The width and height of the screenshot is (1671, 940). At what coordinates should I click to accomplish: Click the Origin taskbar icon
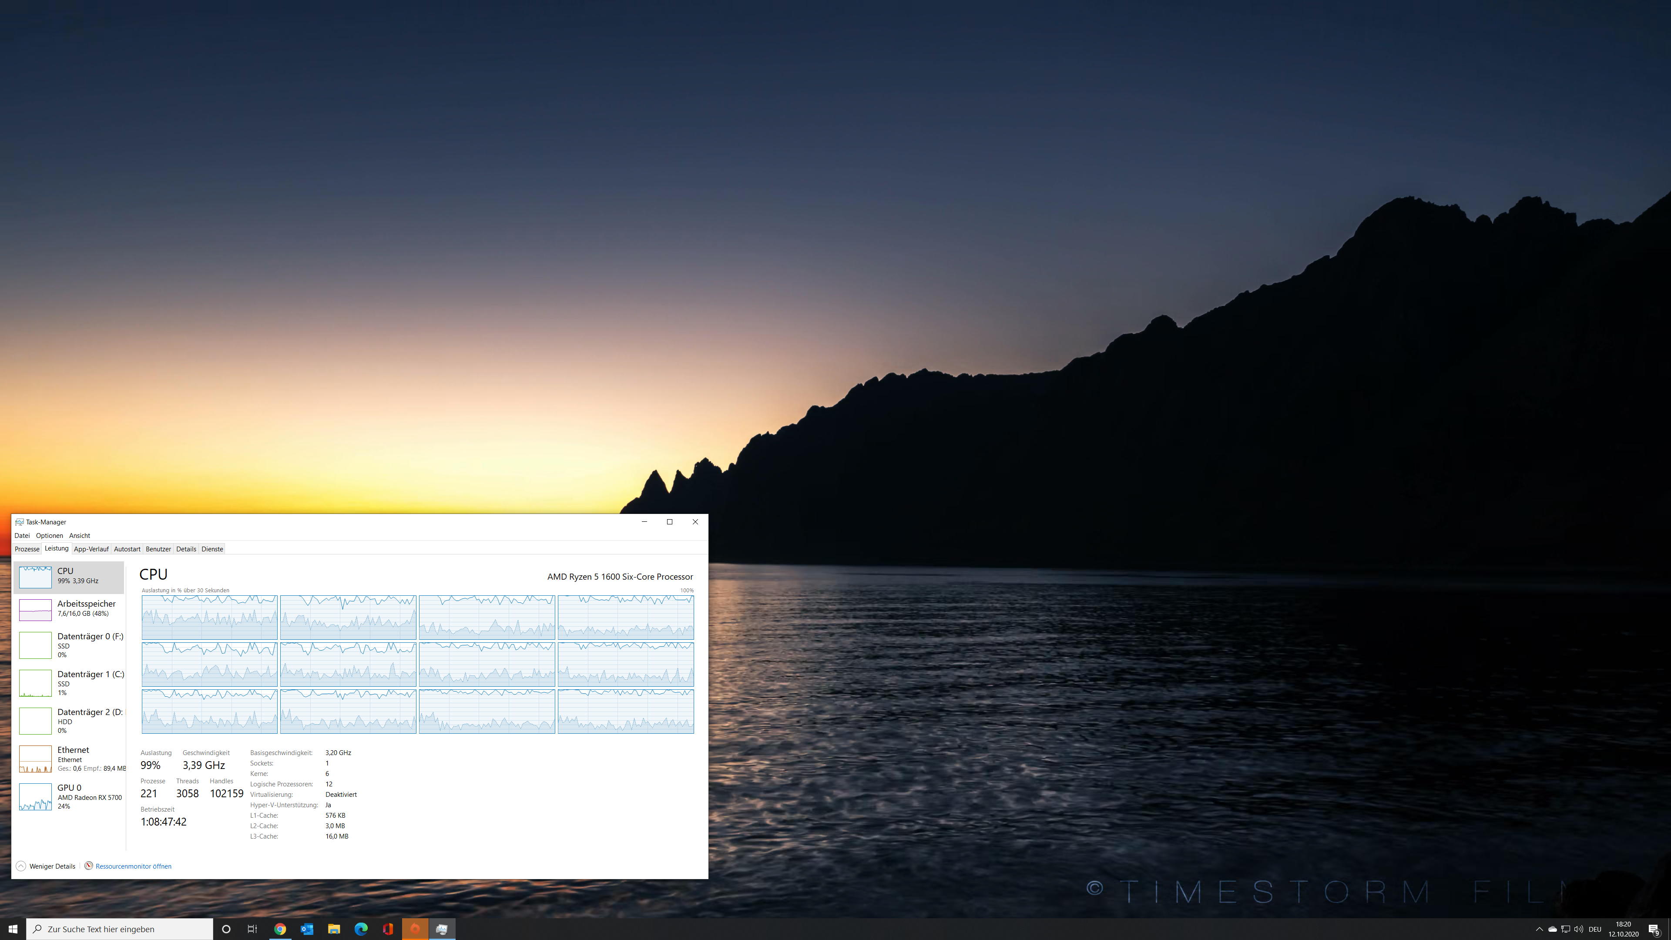(415, 929)
